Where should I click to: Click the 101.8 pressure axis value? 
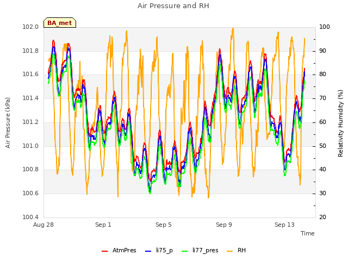pyautogui.click(x=30, y=51)
